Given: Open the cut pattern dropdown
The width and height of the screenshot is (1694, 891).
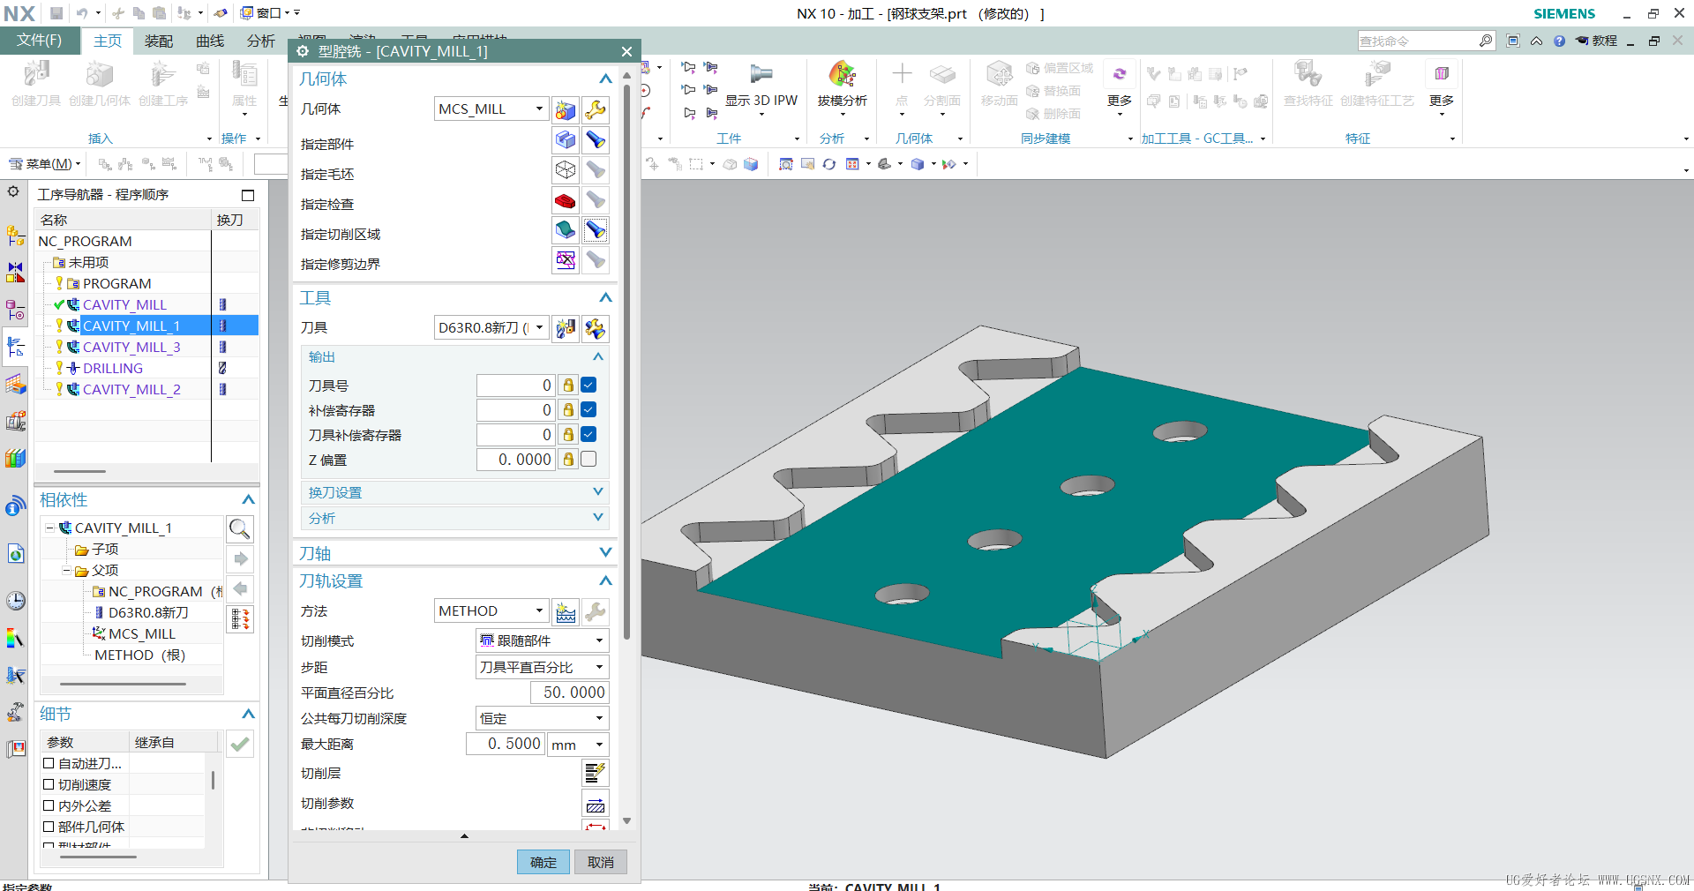Looking at the screenshot, I should point(542,641).
